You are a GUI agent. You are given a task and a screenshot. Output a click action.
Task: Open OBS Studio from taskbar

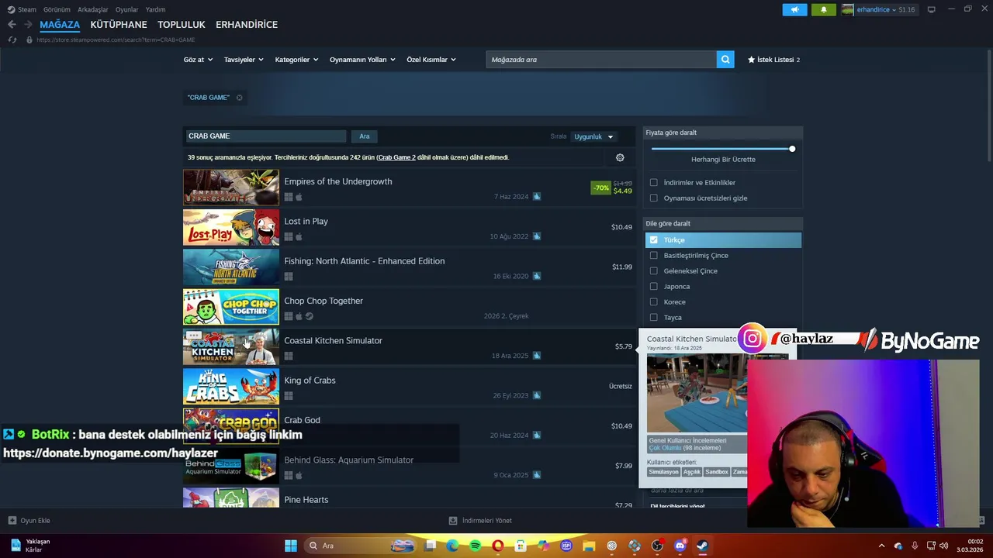(x=657, y=546)
